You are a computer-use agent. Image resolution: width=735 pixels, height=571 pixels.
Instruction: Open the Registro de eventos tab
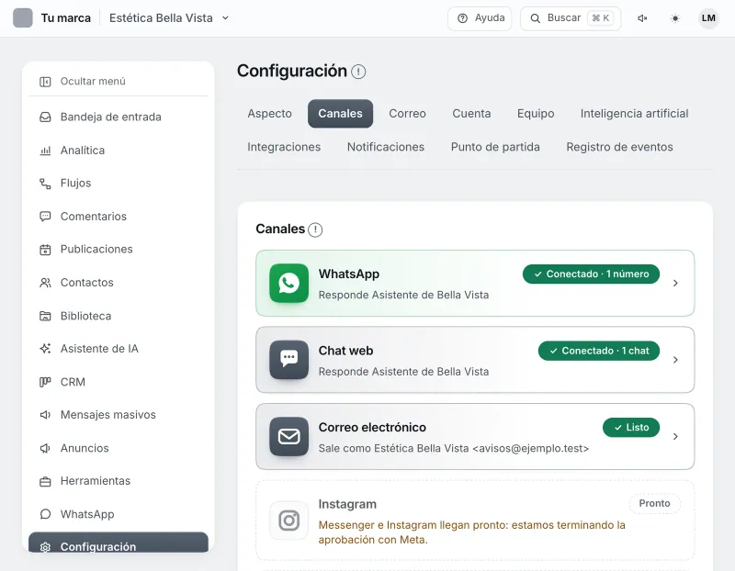point(619,147)
